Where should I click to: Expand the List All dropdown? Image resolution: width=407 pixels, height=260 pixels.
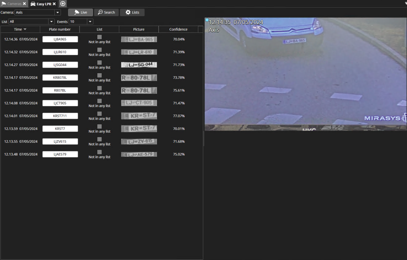51,22
